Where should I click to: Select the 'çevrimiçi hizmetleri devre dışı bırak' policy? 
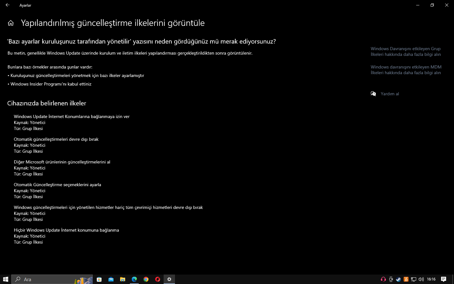(x=108, y=207)
